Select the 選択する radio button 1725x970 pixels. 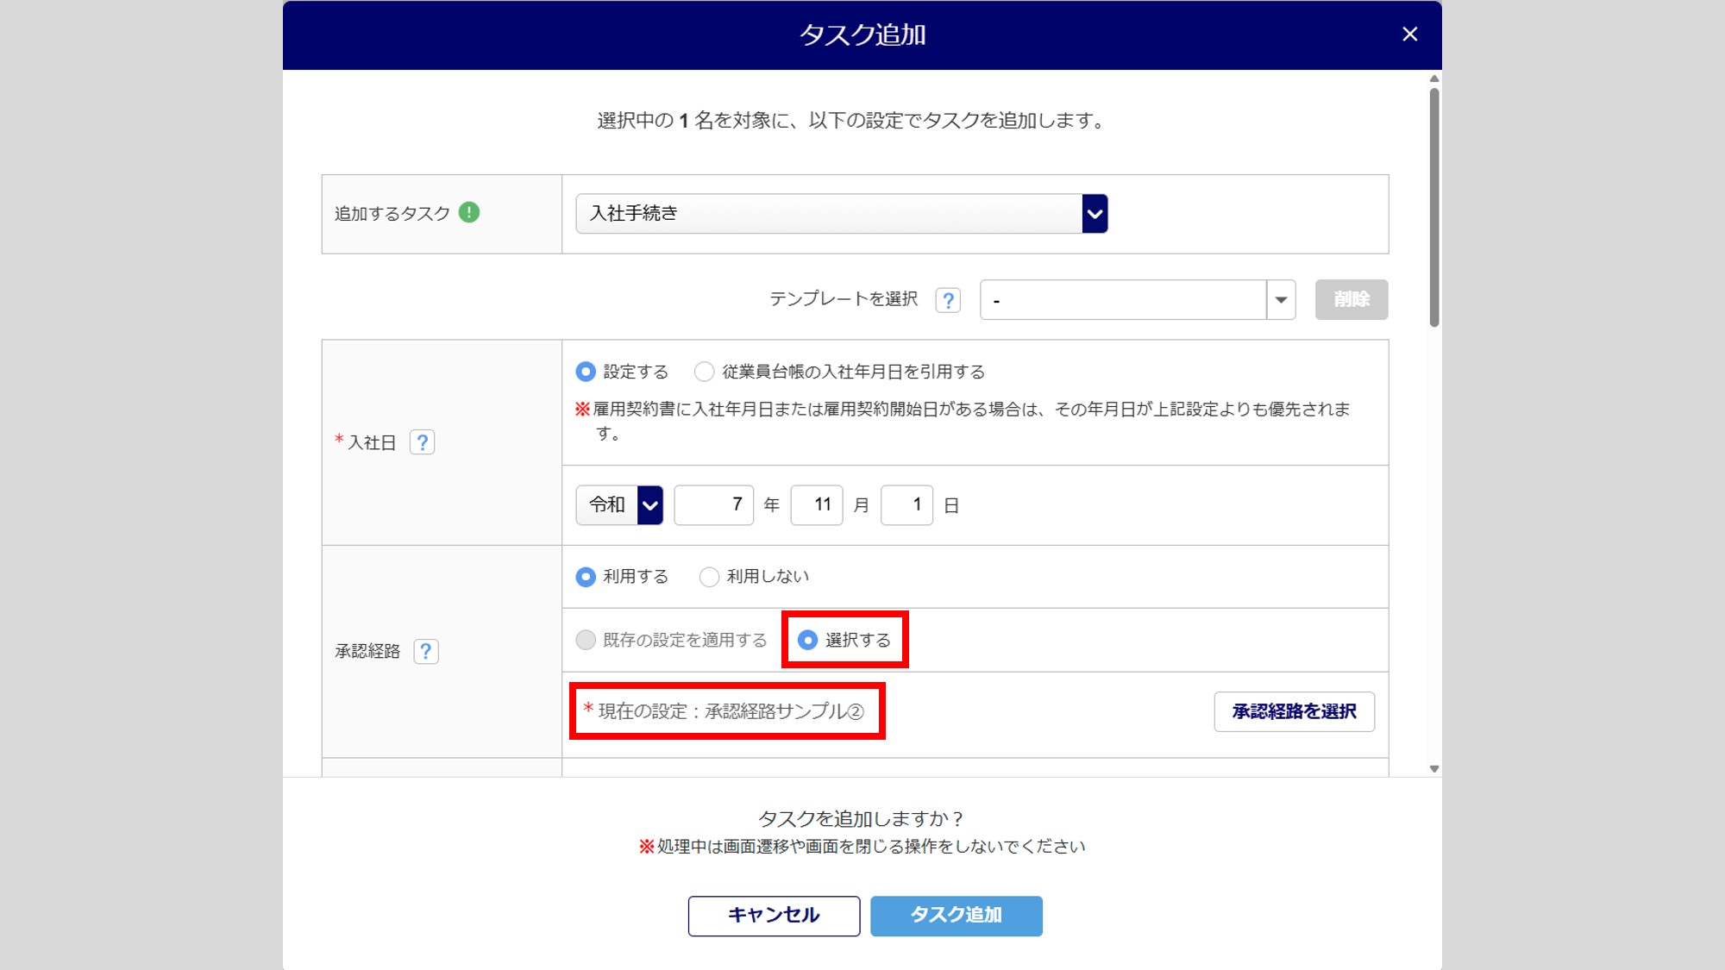(808, 640)
